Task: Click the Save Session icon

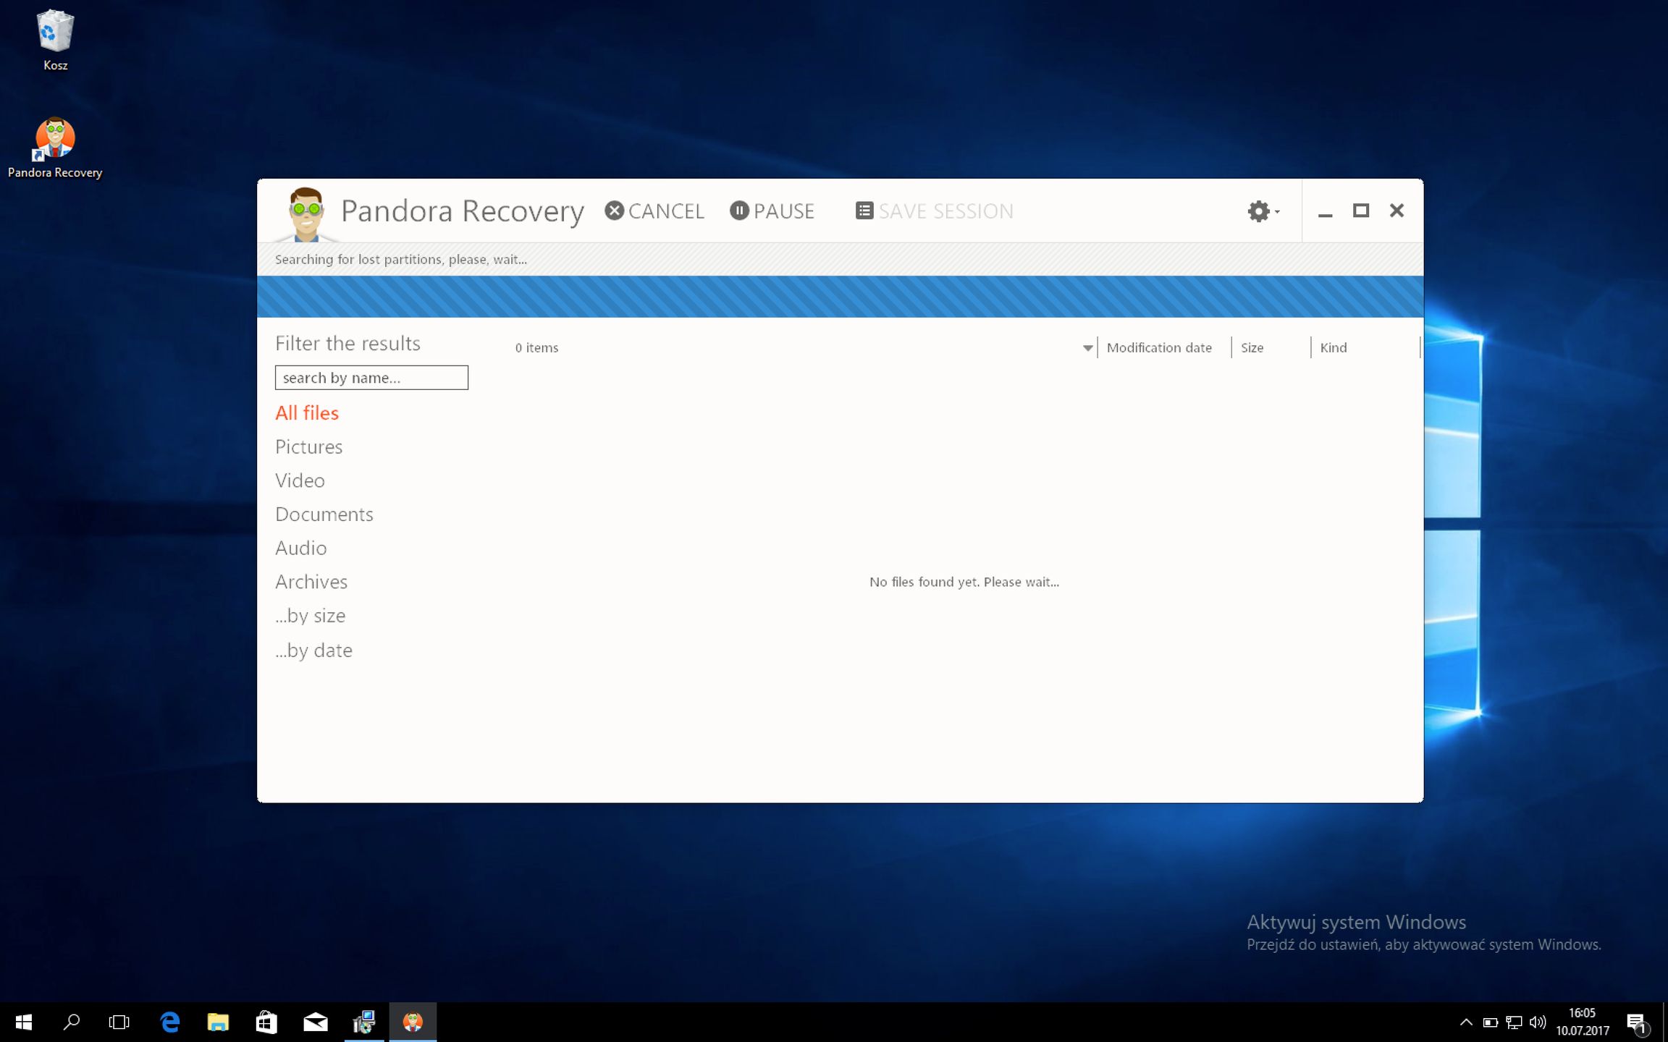Action: tap(864, 211)
